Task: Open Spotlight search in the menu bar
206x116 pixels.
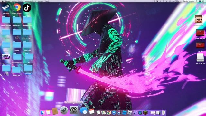Action: click(x=197, y=1)
